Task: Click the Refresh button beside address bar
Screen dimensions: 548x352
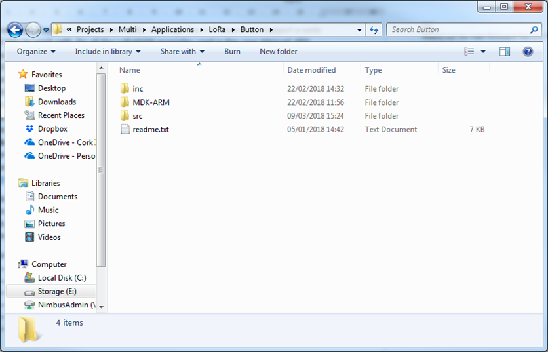Action: coord(374,30)
